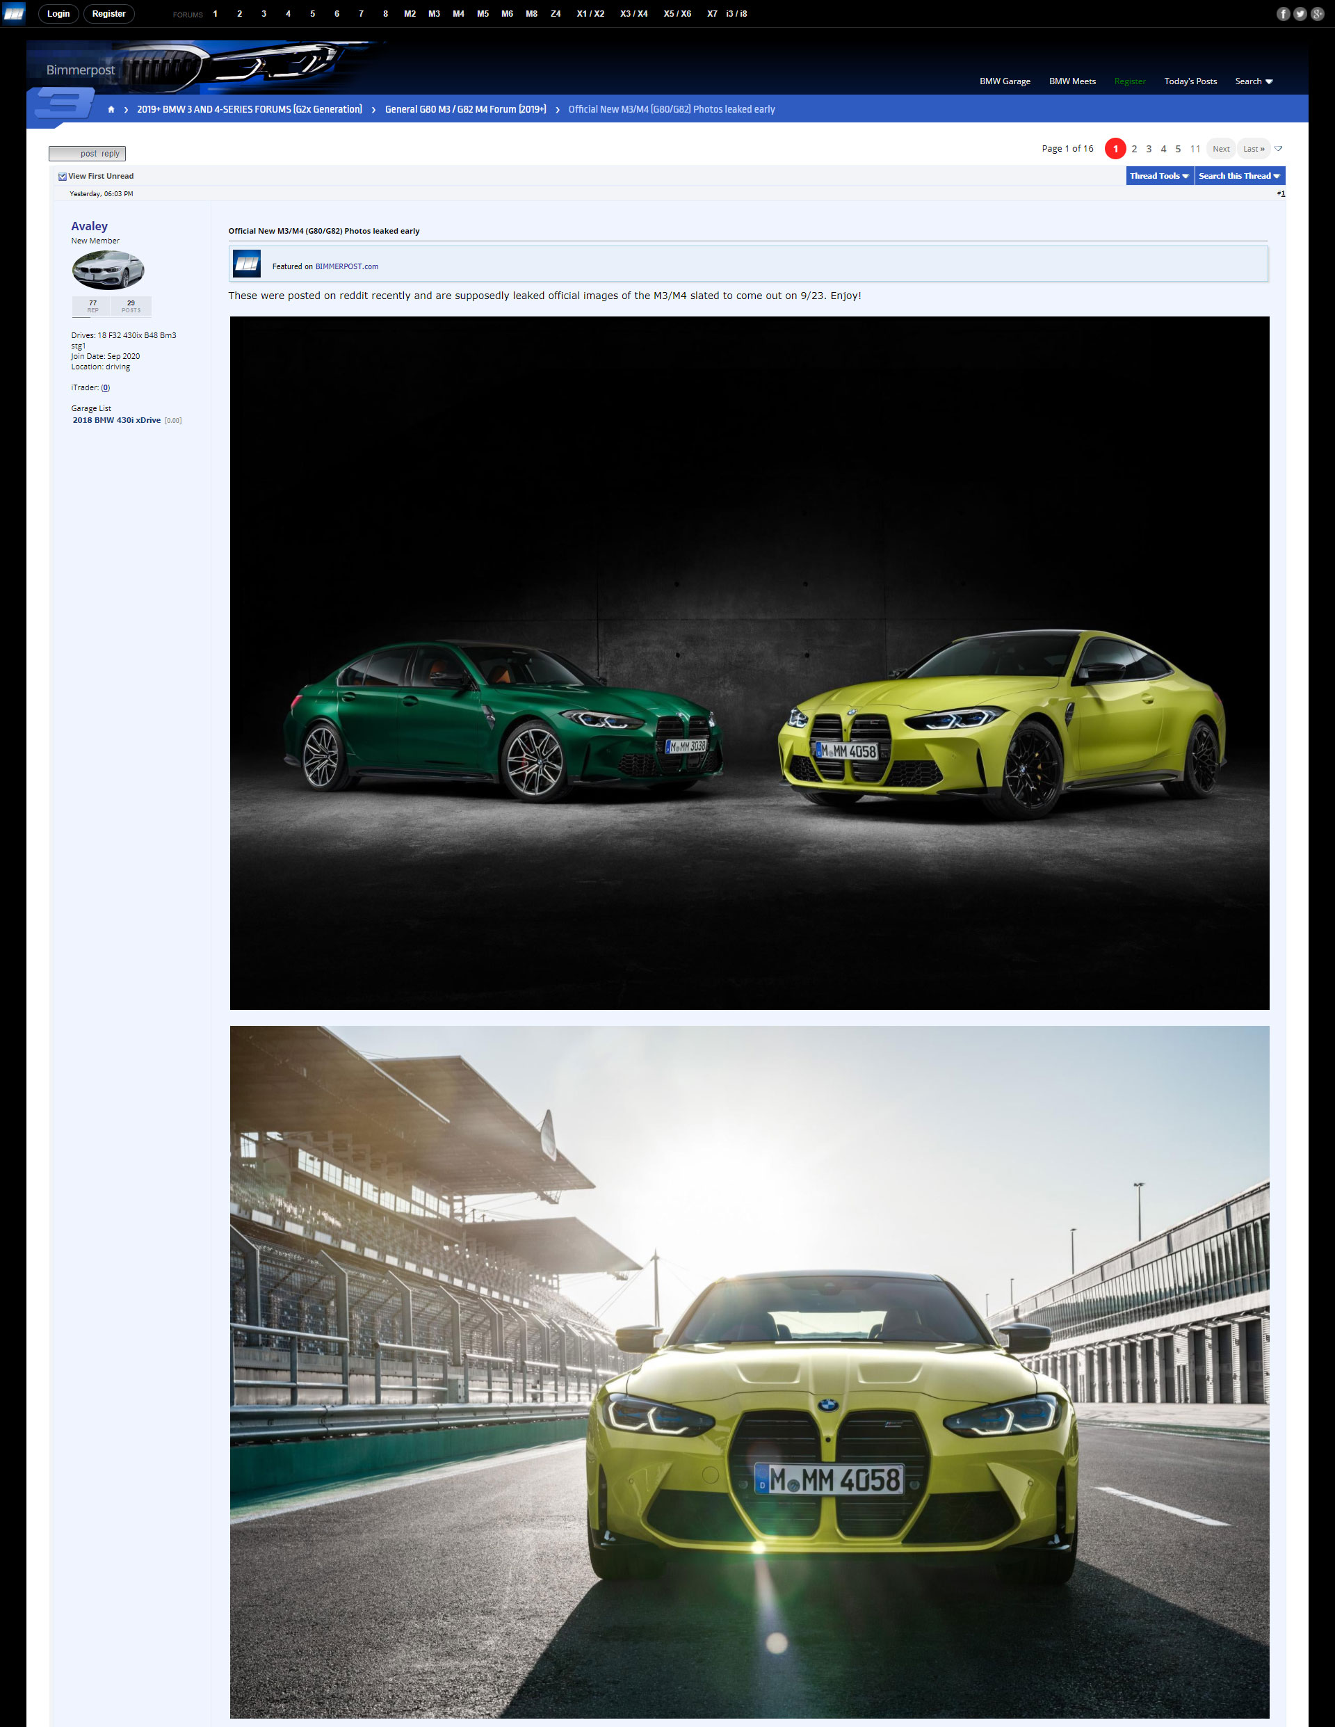This screenshot has width=1335, height=1727.
Task: Open the 1 Series forum link
Action: [x=215, y=13]
